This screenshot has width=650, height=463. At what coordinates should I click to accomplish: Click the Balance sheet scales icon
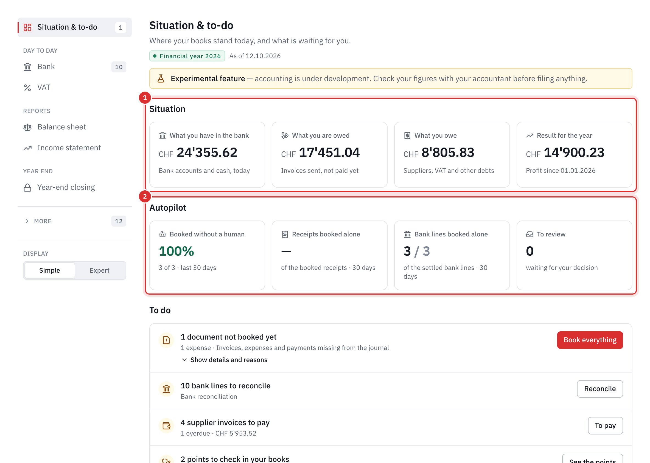tap(27, 127)
